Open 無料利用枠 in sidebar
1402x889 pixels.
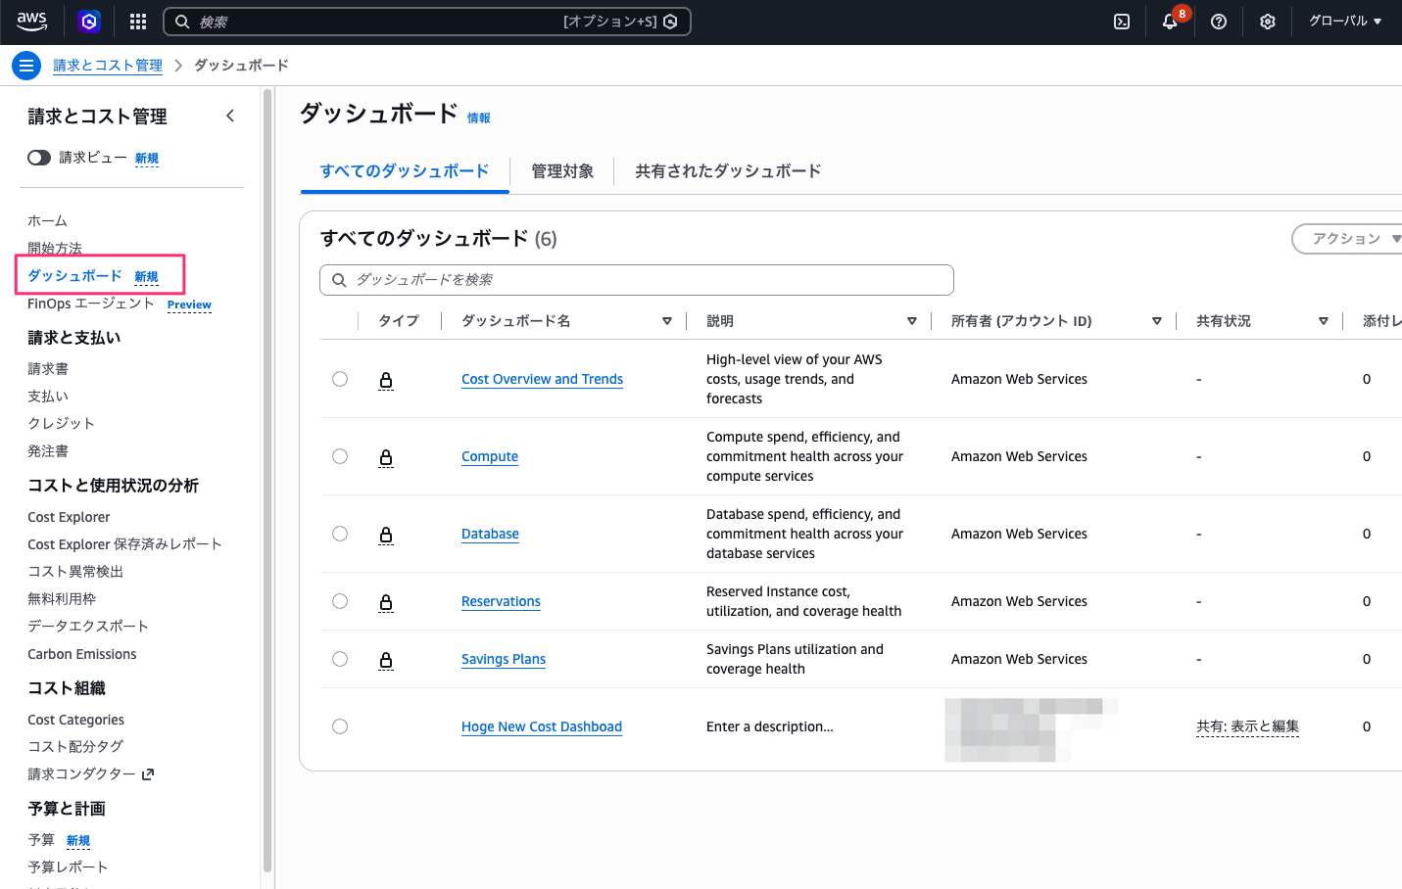62,599
